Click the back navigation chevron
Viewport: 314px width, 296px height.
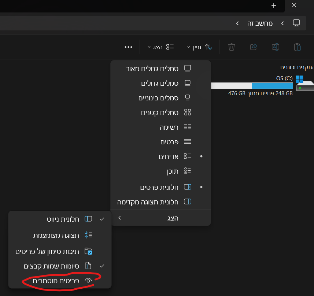[237, 23]
